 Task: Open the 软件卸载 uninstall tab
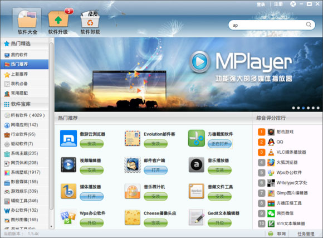(90, 22)
